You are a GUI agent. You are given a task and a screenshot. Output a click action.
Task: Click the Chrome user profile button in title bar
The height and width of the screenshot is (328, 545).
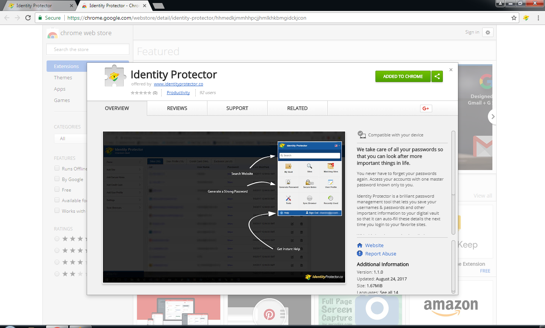tap(500, 3)
